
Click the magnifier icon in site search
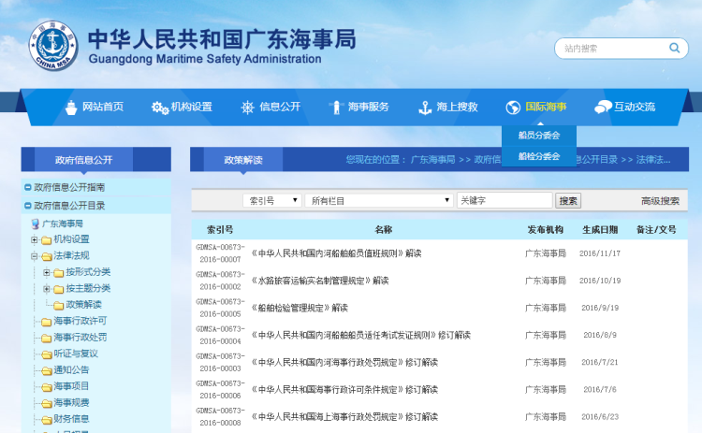pos(675,49)
